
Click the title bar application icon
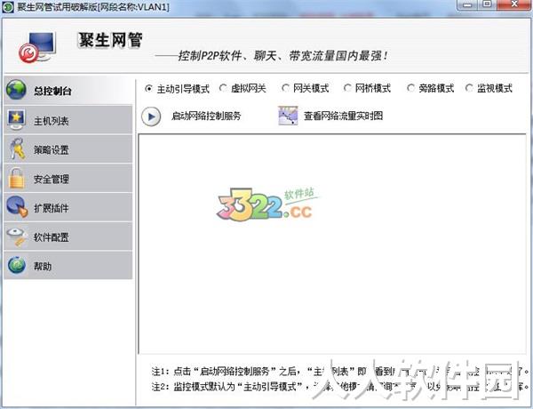[8, 7]
